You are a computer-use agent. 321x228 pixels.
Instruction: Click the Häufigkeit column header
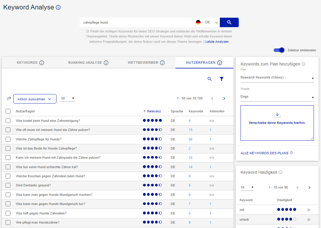(x=285, y=200)
